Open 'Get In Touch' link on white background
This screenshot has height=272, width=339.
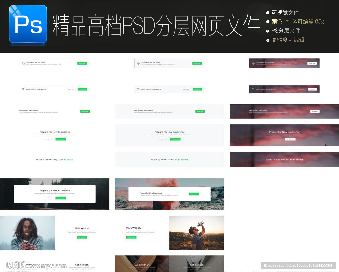(x=66, y=160)
